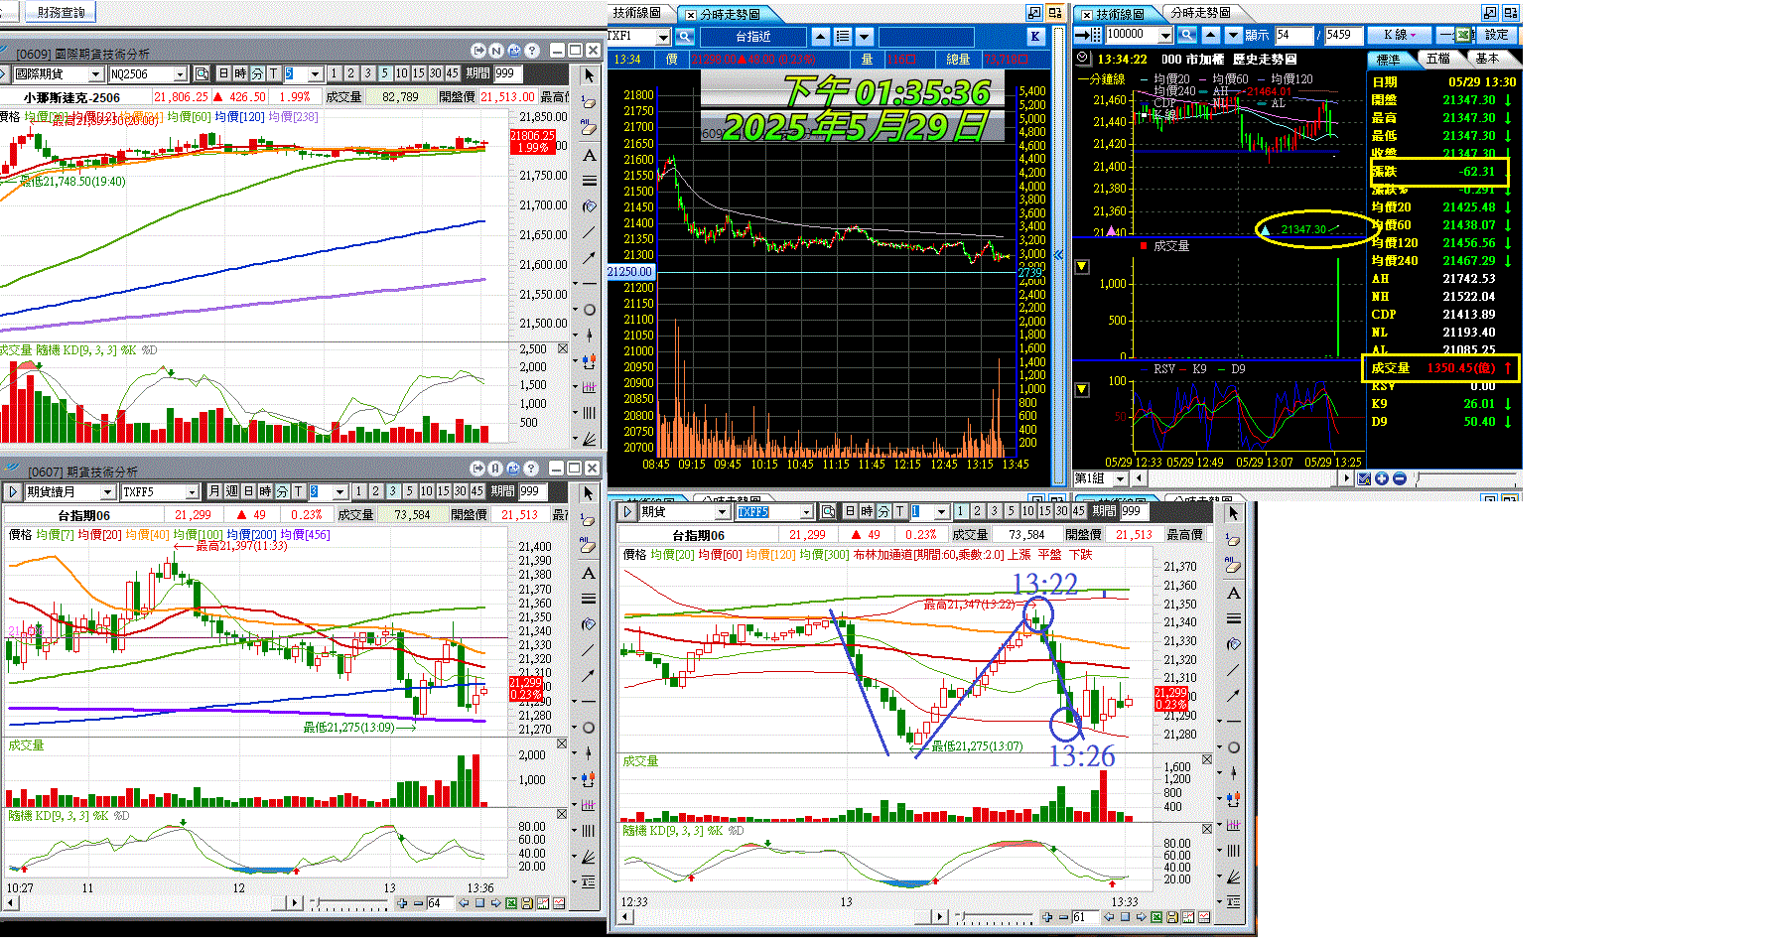This screenshot has width=1765, height=946.
Task: Click zoom-out minus icon under historical chart
Action: point(1400,478)
